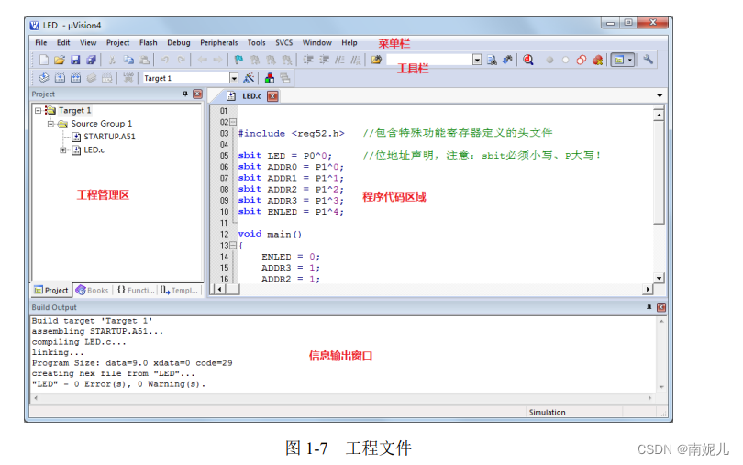Click the editor vertical scrollbar down arrow
This screenshot has width=743, height=465.
click(659, 278)
